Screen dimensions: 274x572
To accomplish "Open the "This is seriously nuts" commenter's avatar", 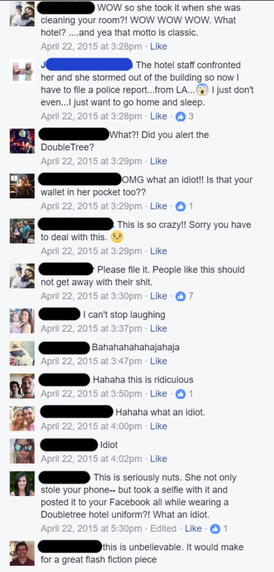I will coord(22,484).
